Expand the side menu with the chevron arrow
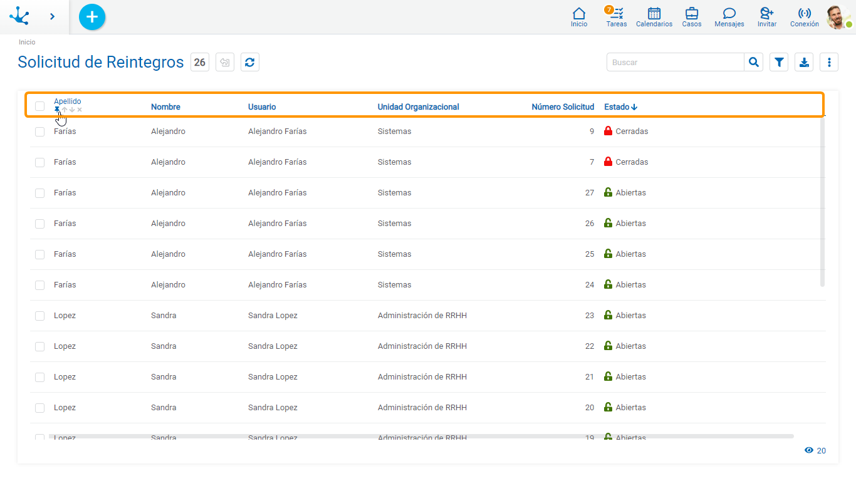Viewport: 856px width, 481px height. pos(53,16)
